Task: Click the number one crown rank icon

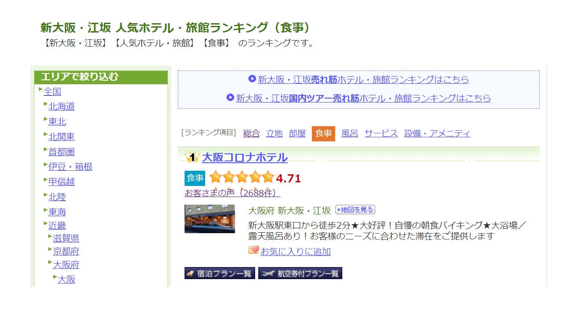Action: point(192,157)
